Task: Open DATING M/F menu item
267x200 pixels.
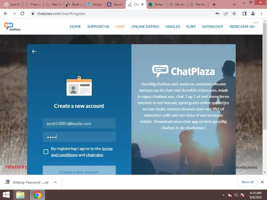Action: pyautogui.click(x=213, y=27)
